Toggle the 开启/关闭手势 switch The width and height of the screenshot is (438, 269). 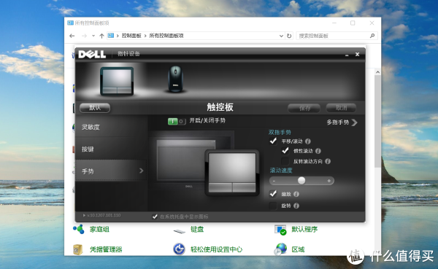click(x=177, y=122)
